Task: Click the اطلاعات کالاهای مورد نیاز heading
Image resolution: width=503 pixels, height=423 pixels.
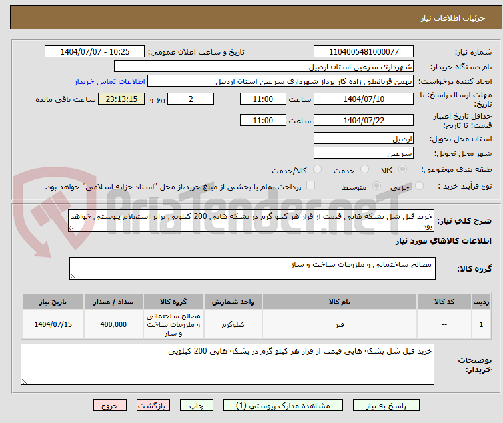Action: (443, 241)
